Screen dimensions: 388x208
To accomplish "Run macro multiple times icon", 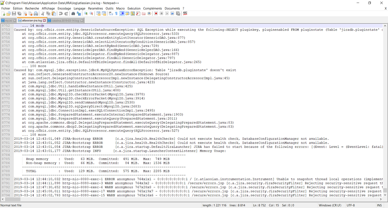I will pyautogui.click(x=172, y=13).
